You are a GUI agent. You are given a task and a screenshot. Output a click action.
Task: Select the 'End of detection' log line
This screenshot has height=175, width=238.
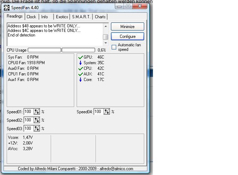[21, 35]
